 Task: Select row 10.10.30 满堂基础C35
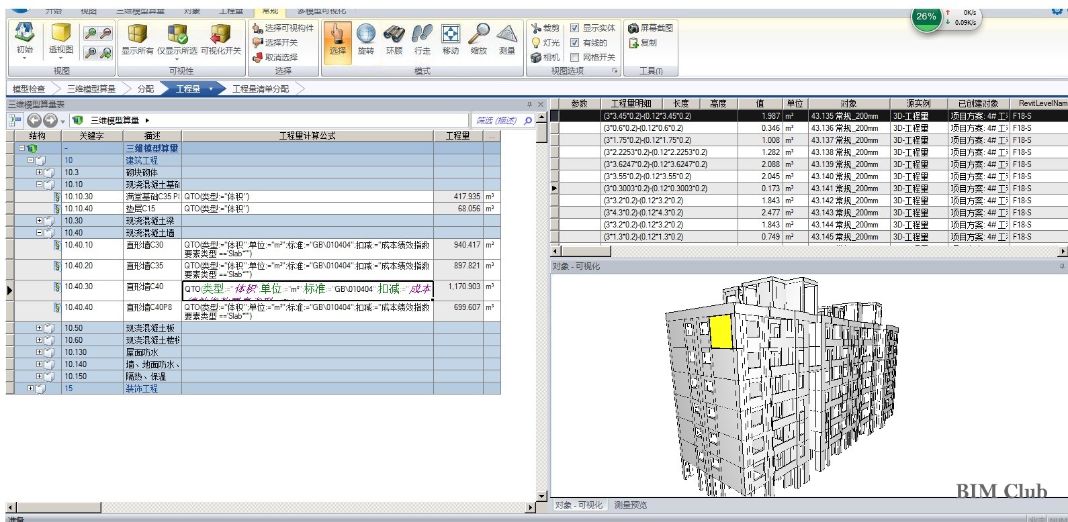pyautogui.click(x=254, y=197)
